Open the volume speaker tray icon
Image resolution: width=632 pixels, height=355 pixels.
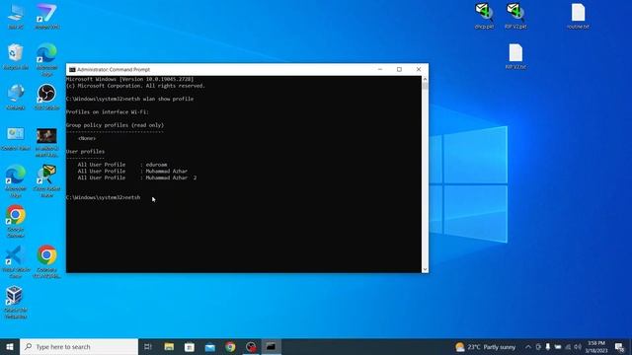[x=578, y=346]
